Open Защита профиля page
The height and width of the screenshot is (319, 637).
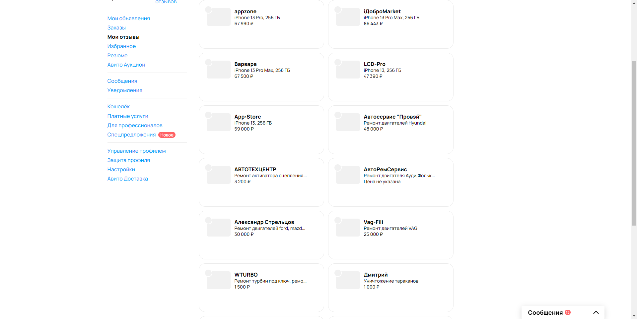point(128,160)
